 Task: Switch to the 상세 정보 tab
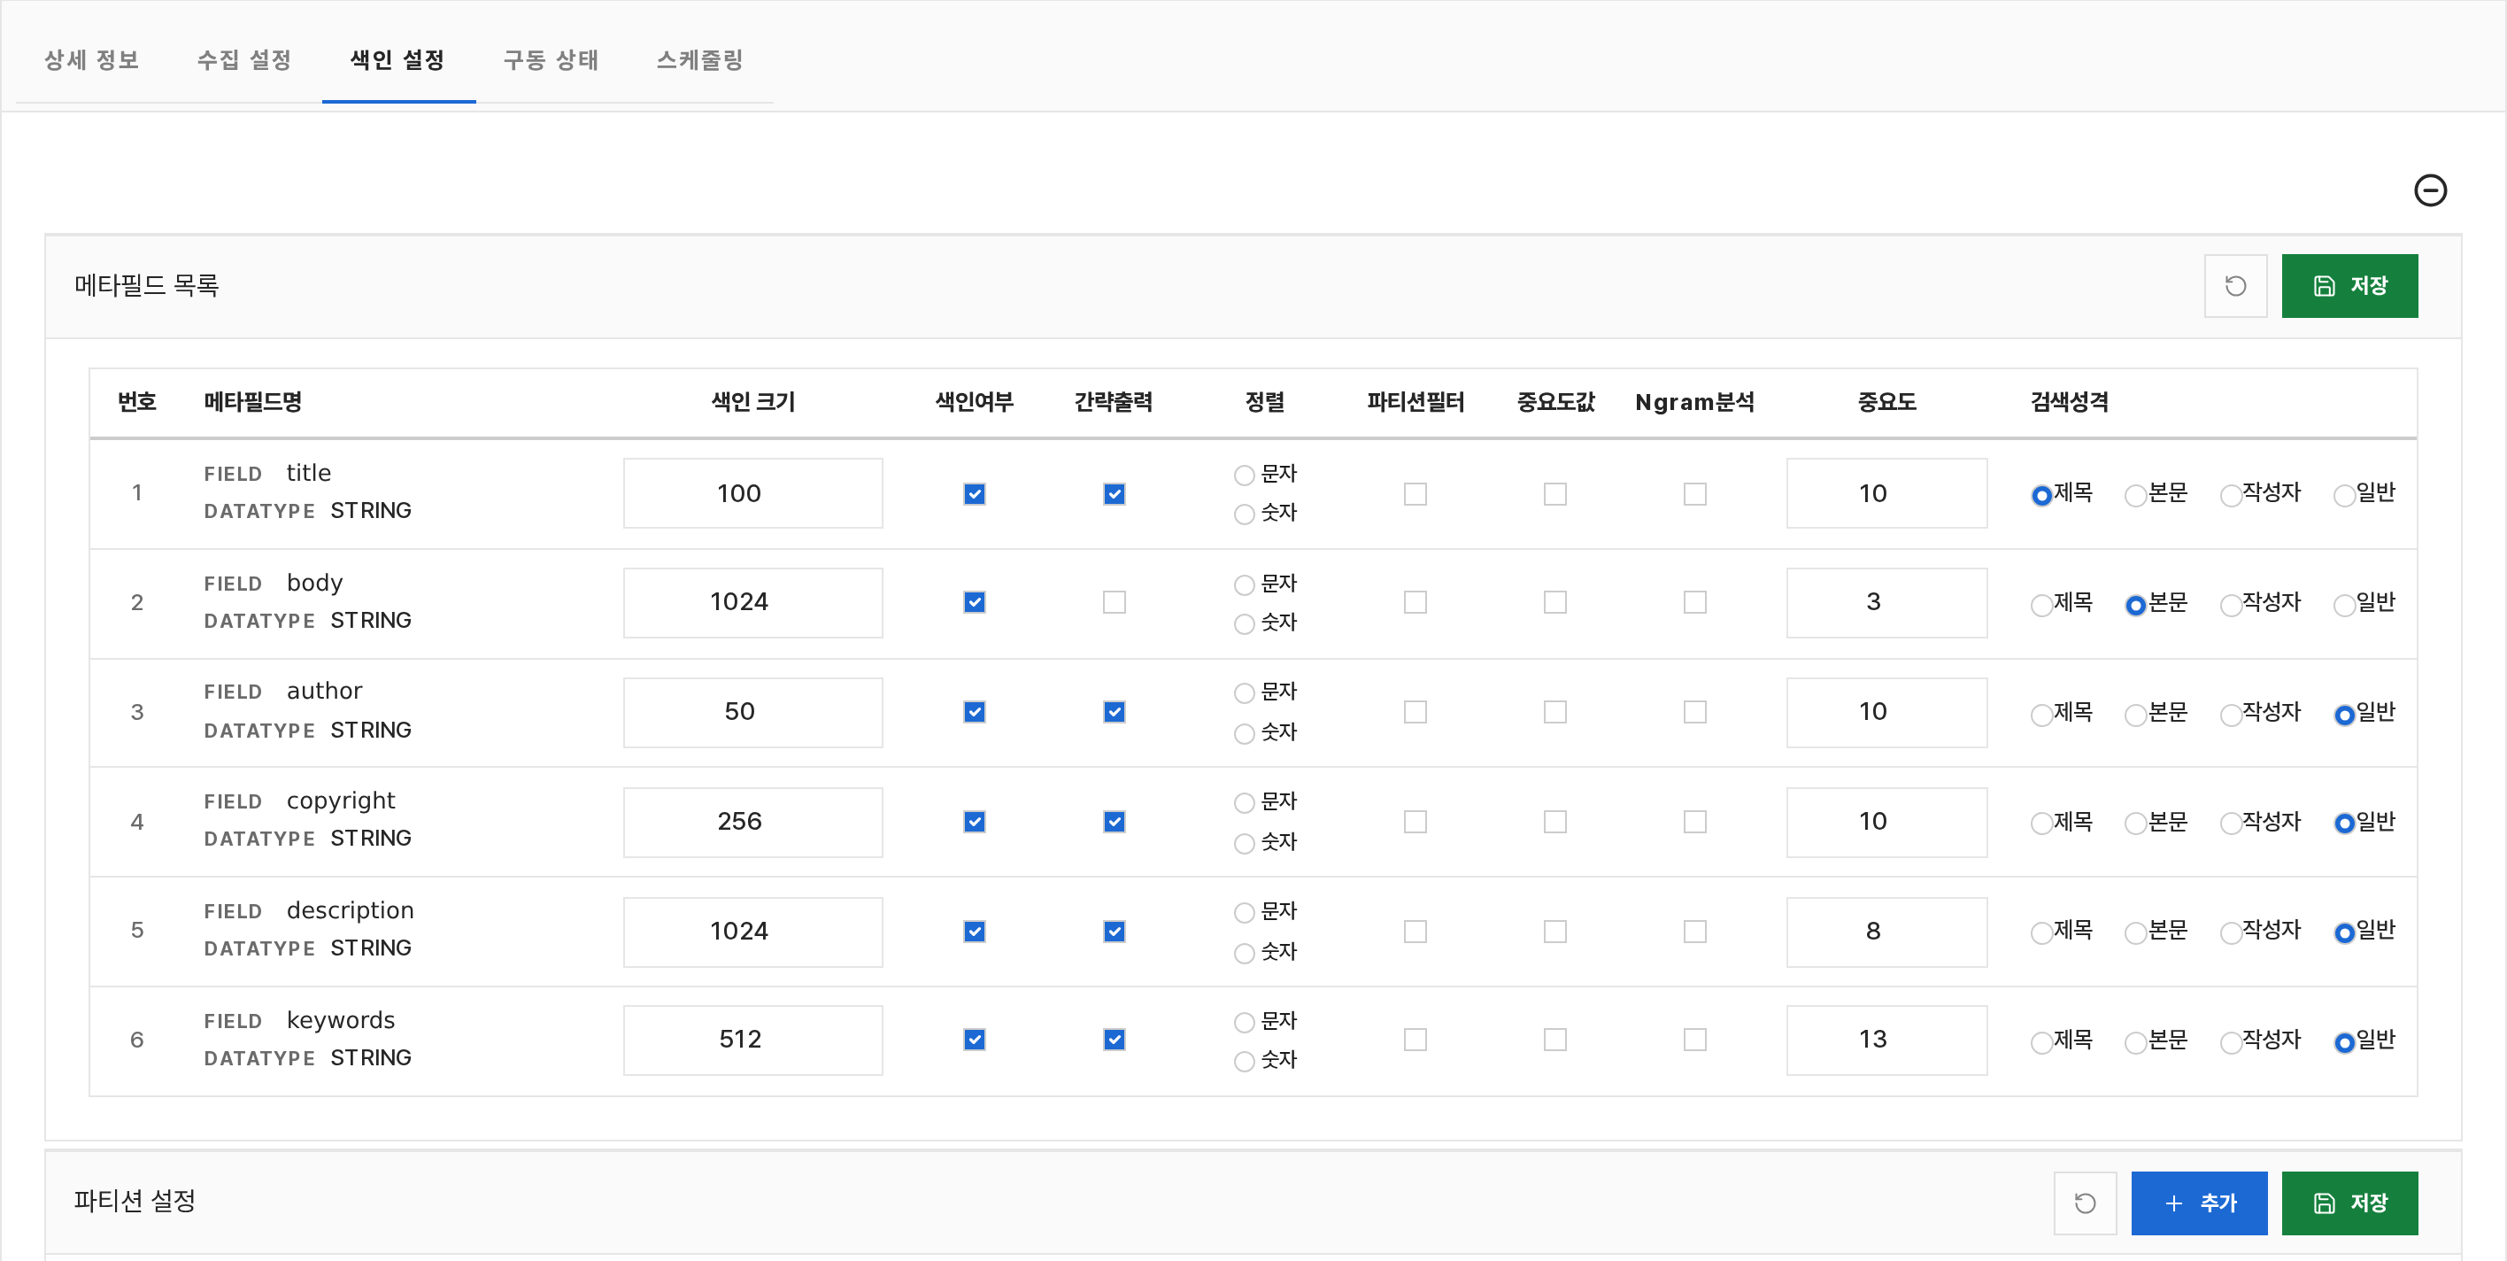[x=91, y=60]
